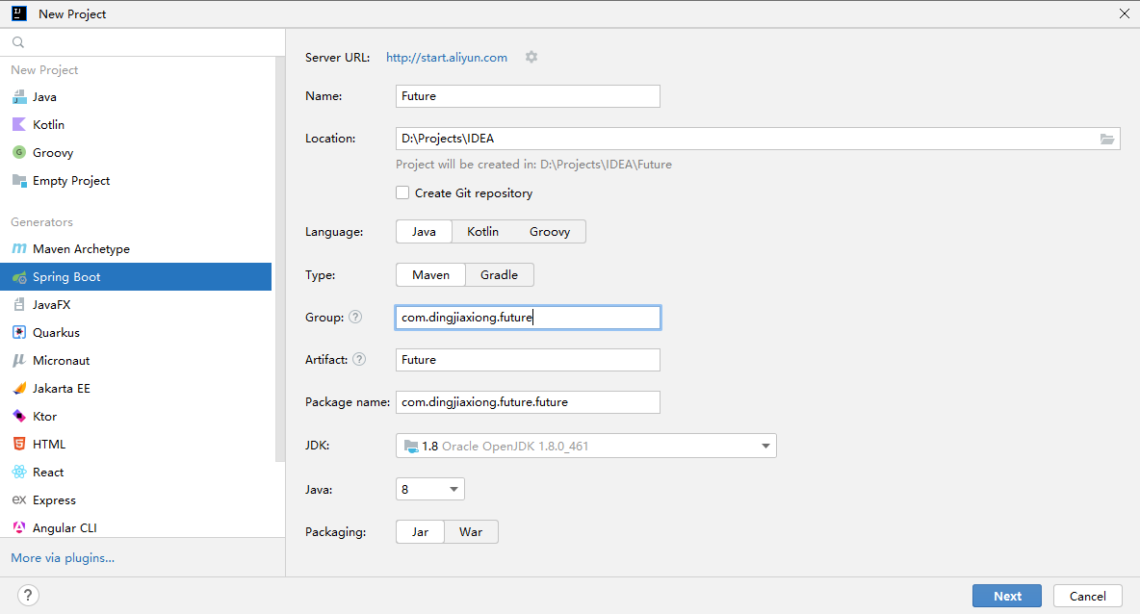The height and width of the screenshot is (614, 1140).
Task: Select the Quarkus generator icon
Action: pyautogui.click(x=19, y=333)
